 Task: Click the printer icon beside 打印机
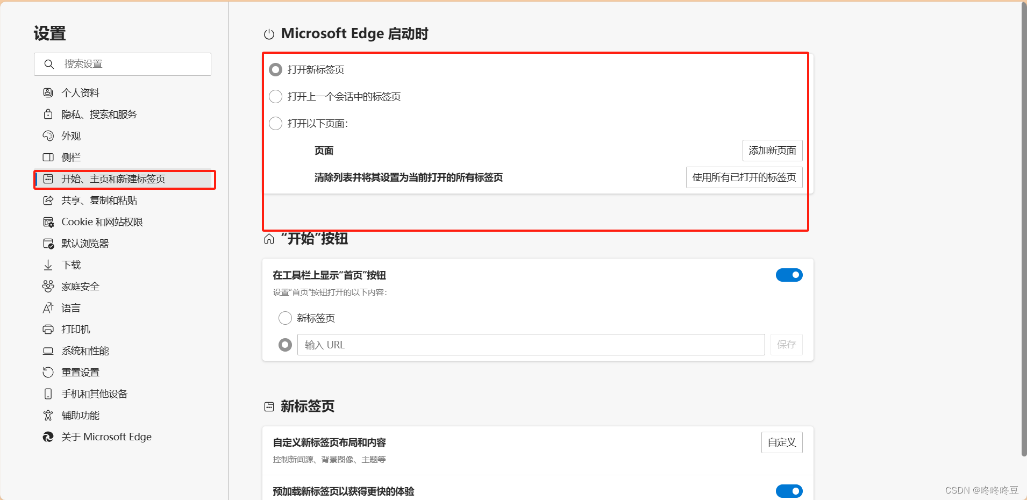(x=48, y=329)
